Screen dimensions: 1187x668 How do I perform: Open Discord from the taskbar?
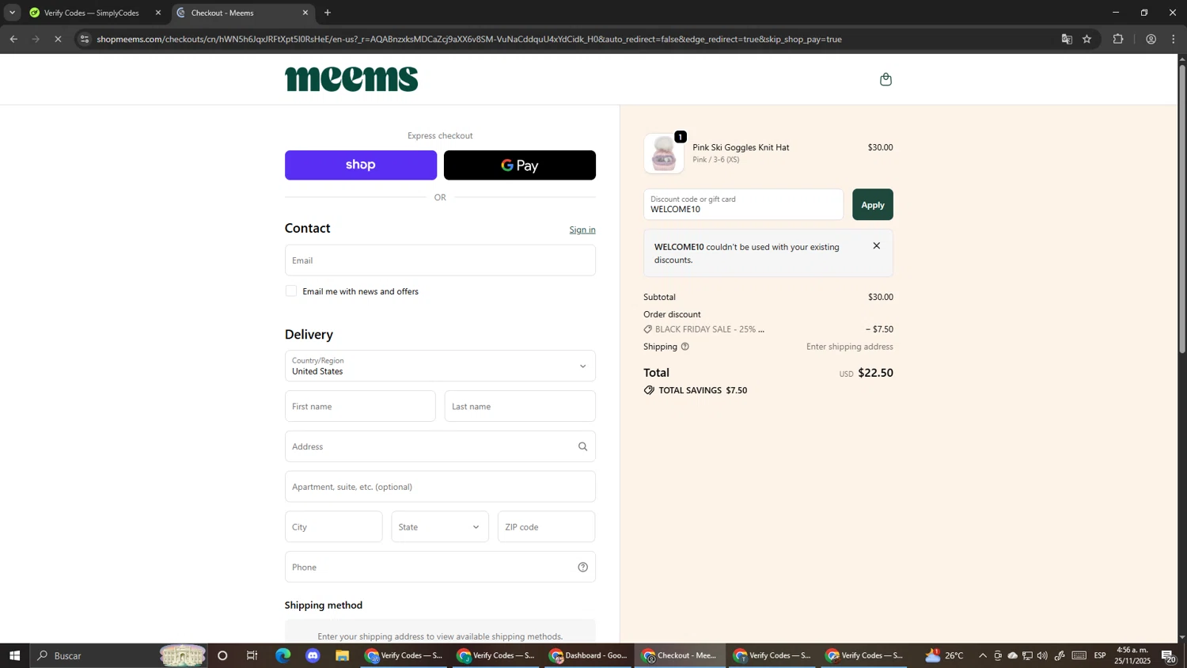pyautogui.click(x=313, y=655)
